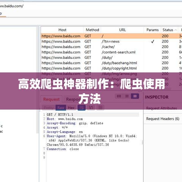The height and width of the screenshot is (182, 182).
Task: Select the /cache/ request row
Action: pyautogui.click(x=111, y=47)
